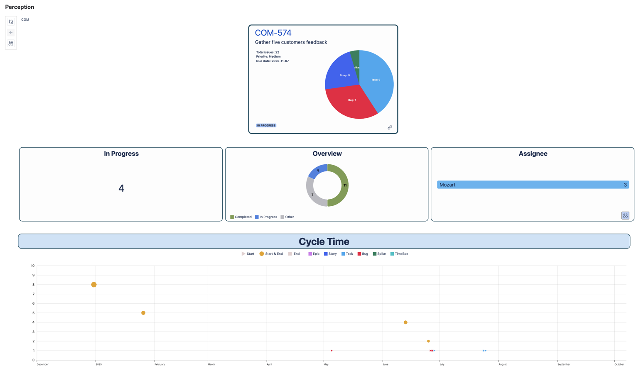Image resolution: width=641 pixels, height=373 pixels.
Task: Click the link icon on COM-574 card
Action: (x=390, y=127)
